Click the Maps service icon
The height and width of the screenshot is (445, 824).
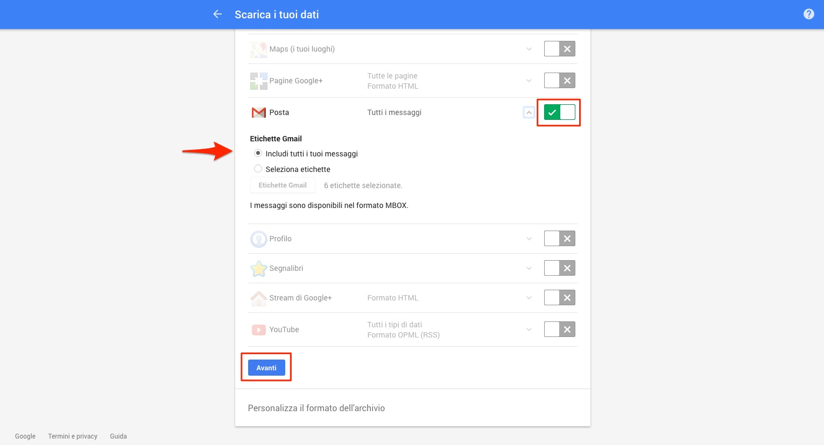coord(259,49)
